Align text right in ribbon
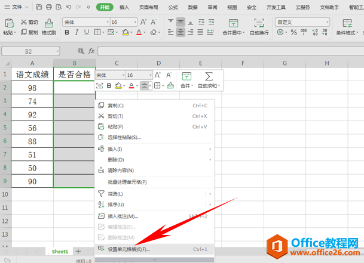Viewport: 364px width, 263px height. click(x=190, y=32)
